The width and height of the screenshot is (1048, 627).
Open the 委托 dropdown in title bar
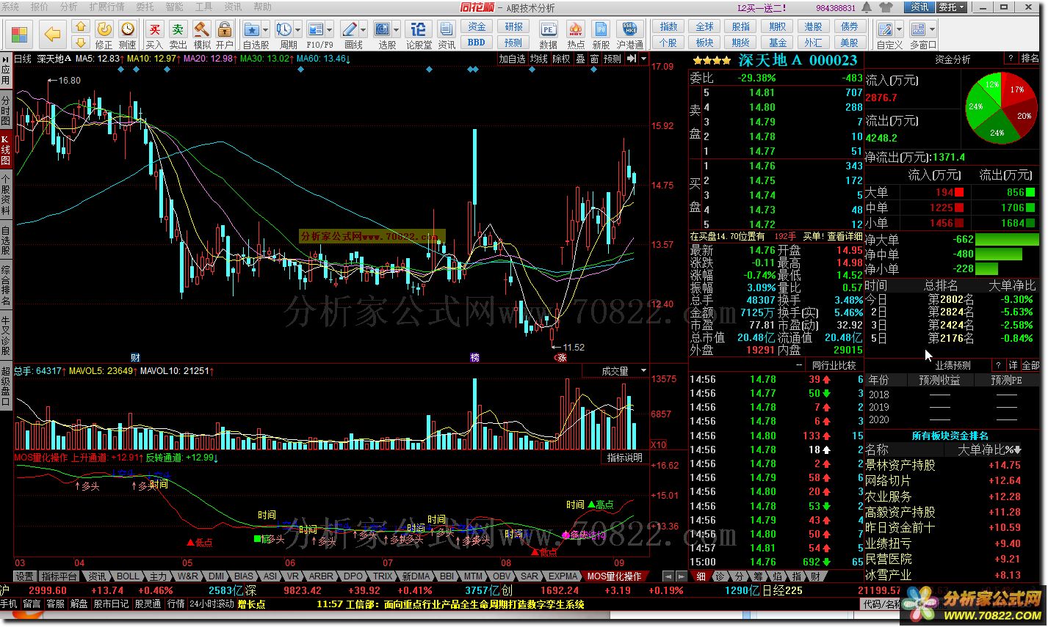pos(951,7)
